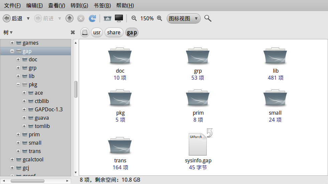Click the share path bar button
328x184 pixels.
click(x=114, y=32)
